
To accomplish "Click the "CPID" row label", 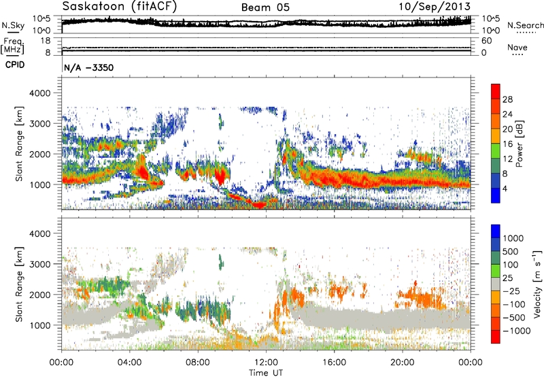I will click(x=15, y=65).
